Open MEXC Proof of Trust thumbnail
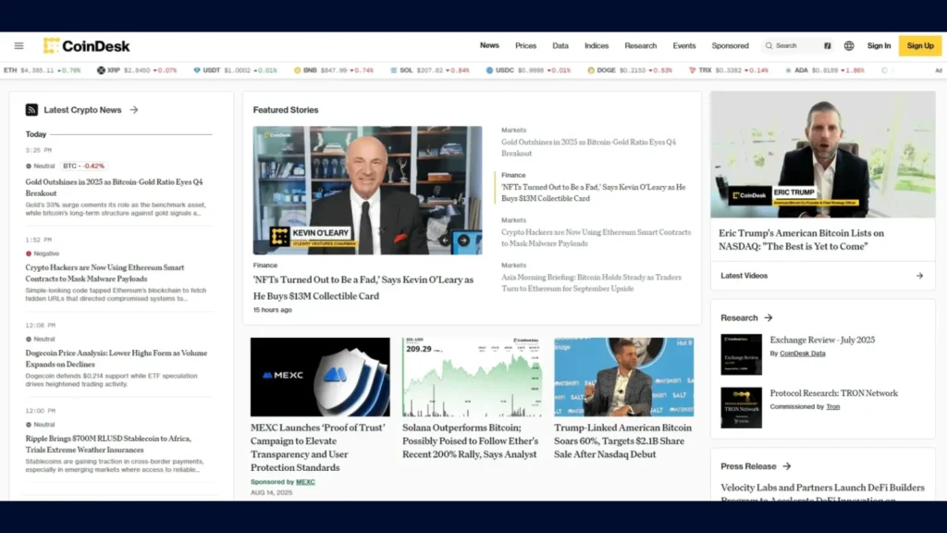 click(320, 378)
